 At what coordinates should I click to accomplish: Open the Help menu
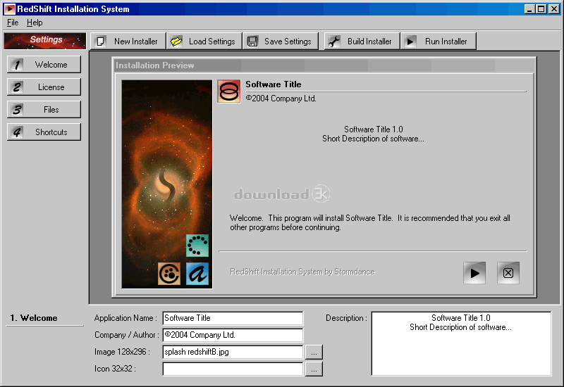point(35,23)
